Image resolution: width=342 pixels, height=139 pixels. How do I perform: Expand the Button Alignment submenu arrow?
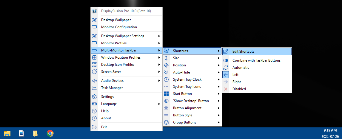point(218,108)
